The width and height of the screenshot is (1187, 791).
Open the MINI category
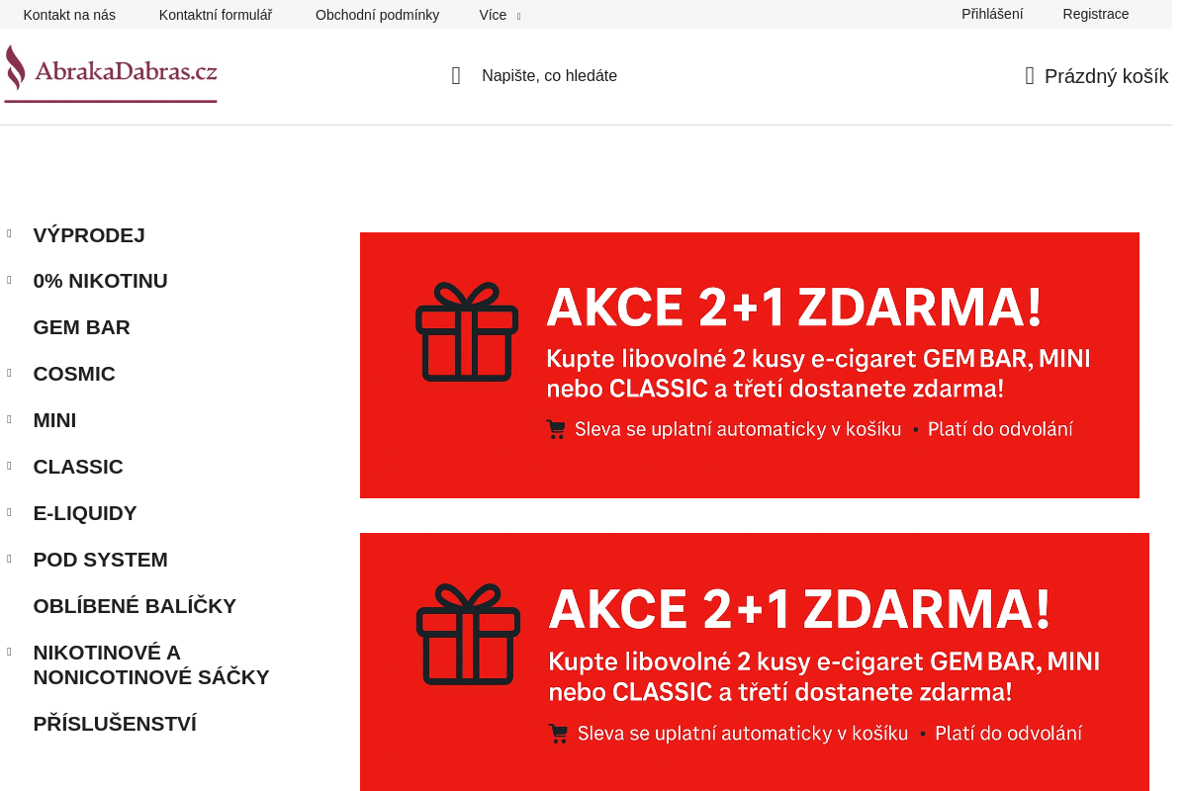pos(54,420)
